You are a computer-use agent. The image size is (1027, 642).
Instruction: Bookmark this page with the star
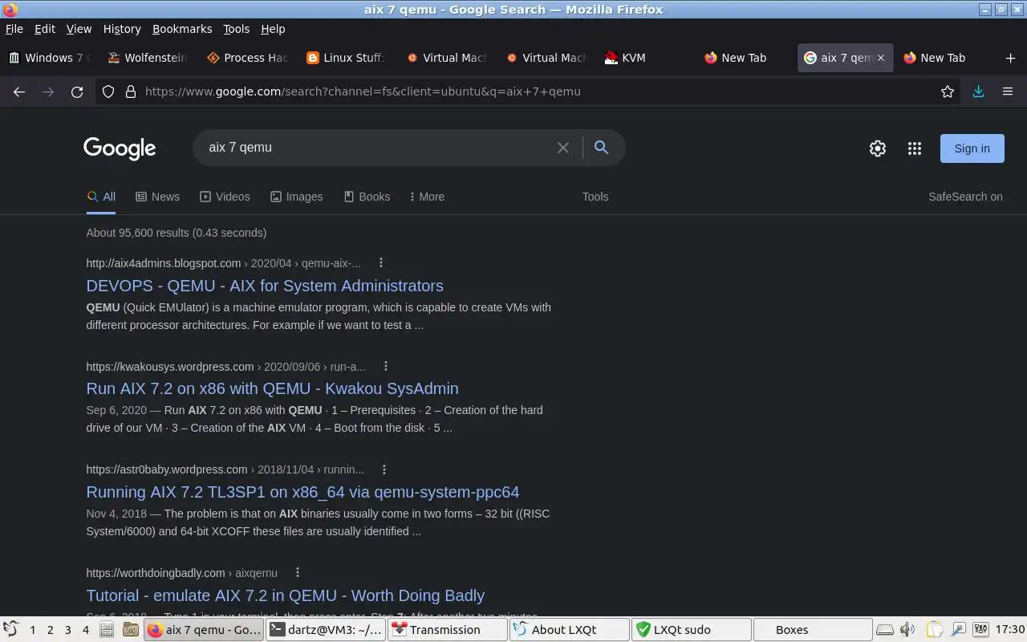[x=948, y=91]
